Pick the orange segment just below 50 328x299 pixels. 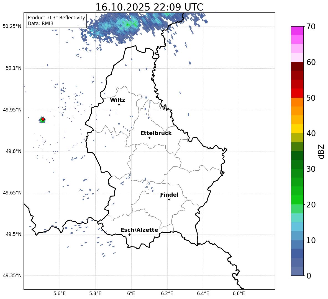(x=297, y=102)
